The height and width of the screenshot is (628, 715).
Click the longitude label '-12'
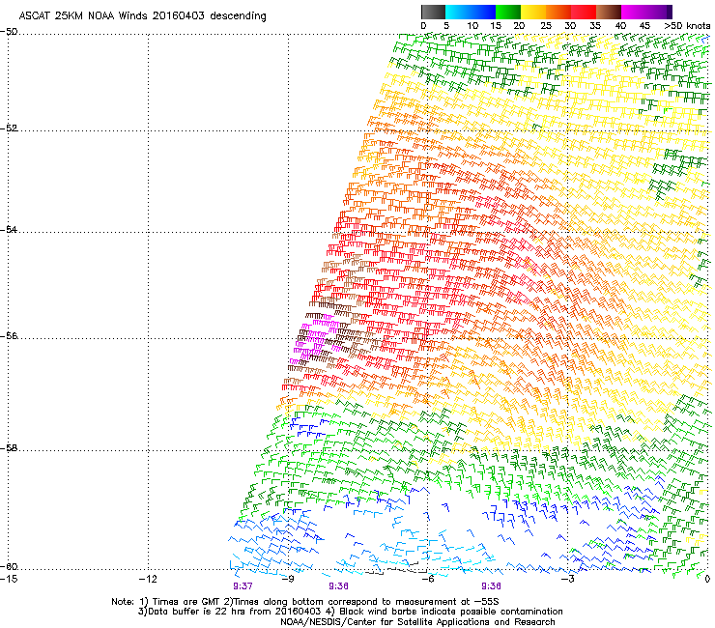(148, 579)
